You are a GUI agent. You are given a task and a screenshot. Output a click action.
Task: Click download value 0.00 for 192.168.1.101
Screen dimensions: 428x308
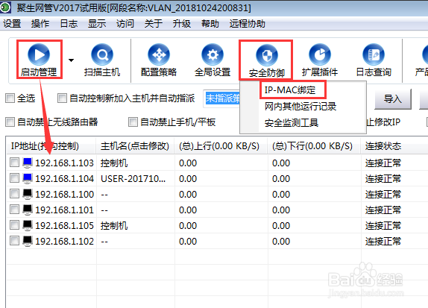pyautogui.click(x=281, y=210)
